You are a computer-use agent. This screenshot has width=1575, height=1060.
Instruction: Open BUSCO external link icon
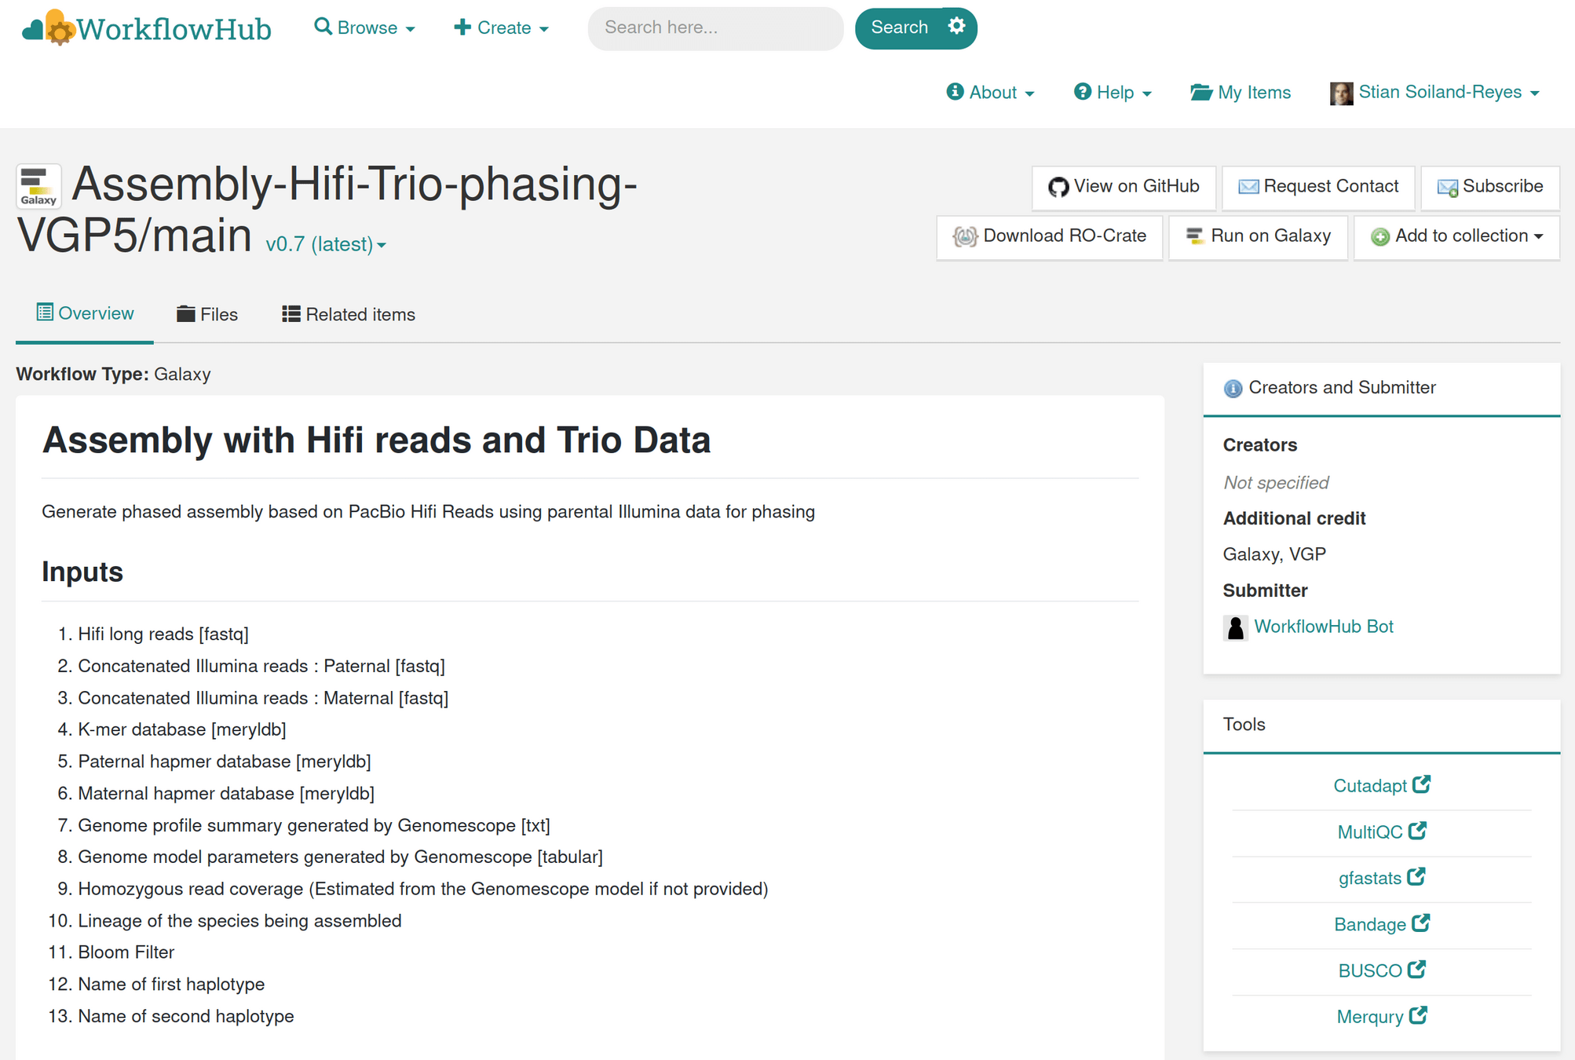click(x=1416, y=970)
